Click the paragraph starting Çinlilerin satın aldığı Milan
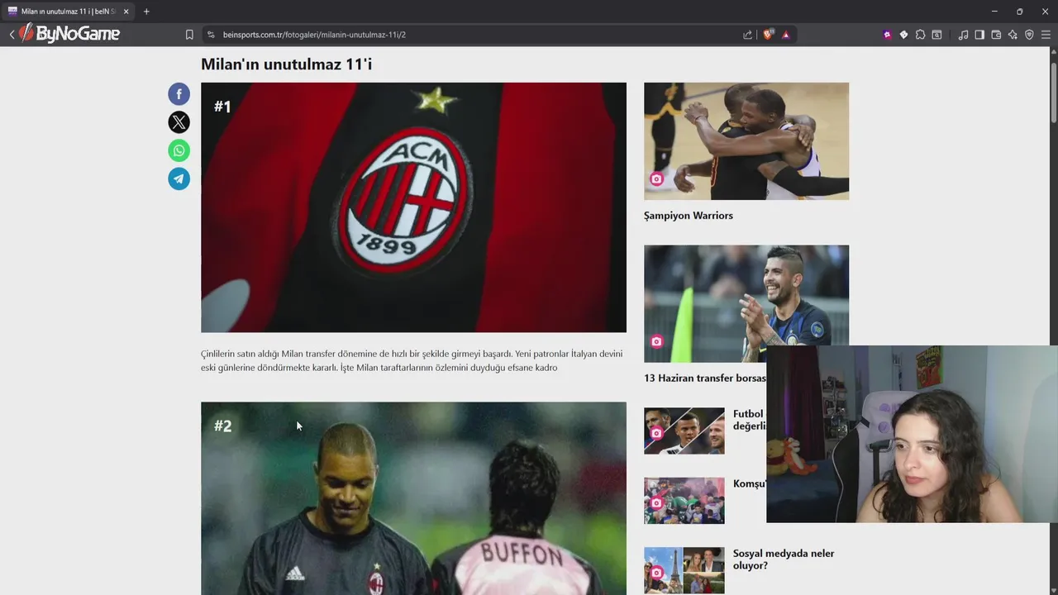 coord(412,360)
